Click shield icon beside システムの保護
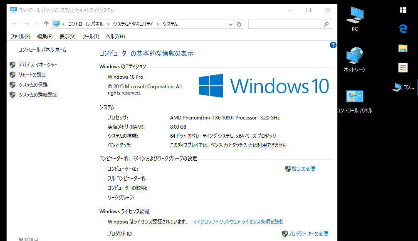This screenshot has height=241, width=418. [12, 85]
